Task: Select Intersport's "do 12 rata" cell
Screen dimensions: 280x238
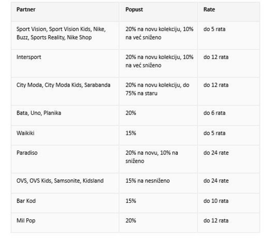Action: click(x=216, y=57)
